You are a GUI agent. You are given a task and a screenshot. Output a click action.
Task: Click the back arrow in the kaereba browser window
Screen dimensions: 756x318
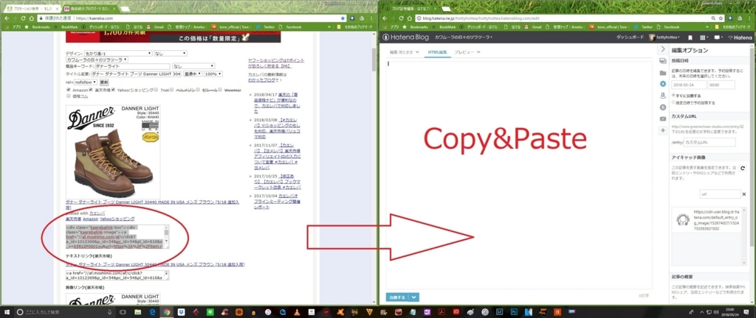tap(6, 18)
